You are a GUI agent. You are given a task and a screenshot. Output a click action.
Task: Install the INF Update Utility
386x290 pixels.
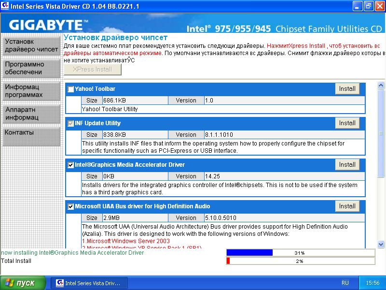[347, 123]
